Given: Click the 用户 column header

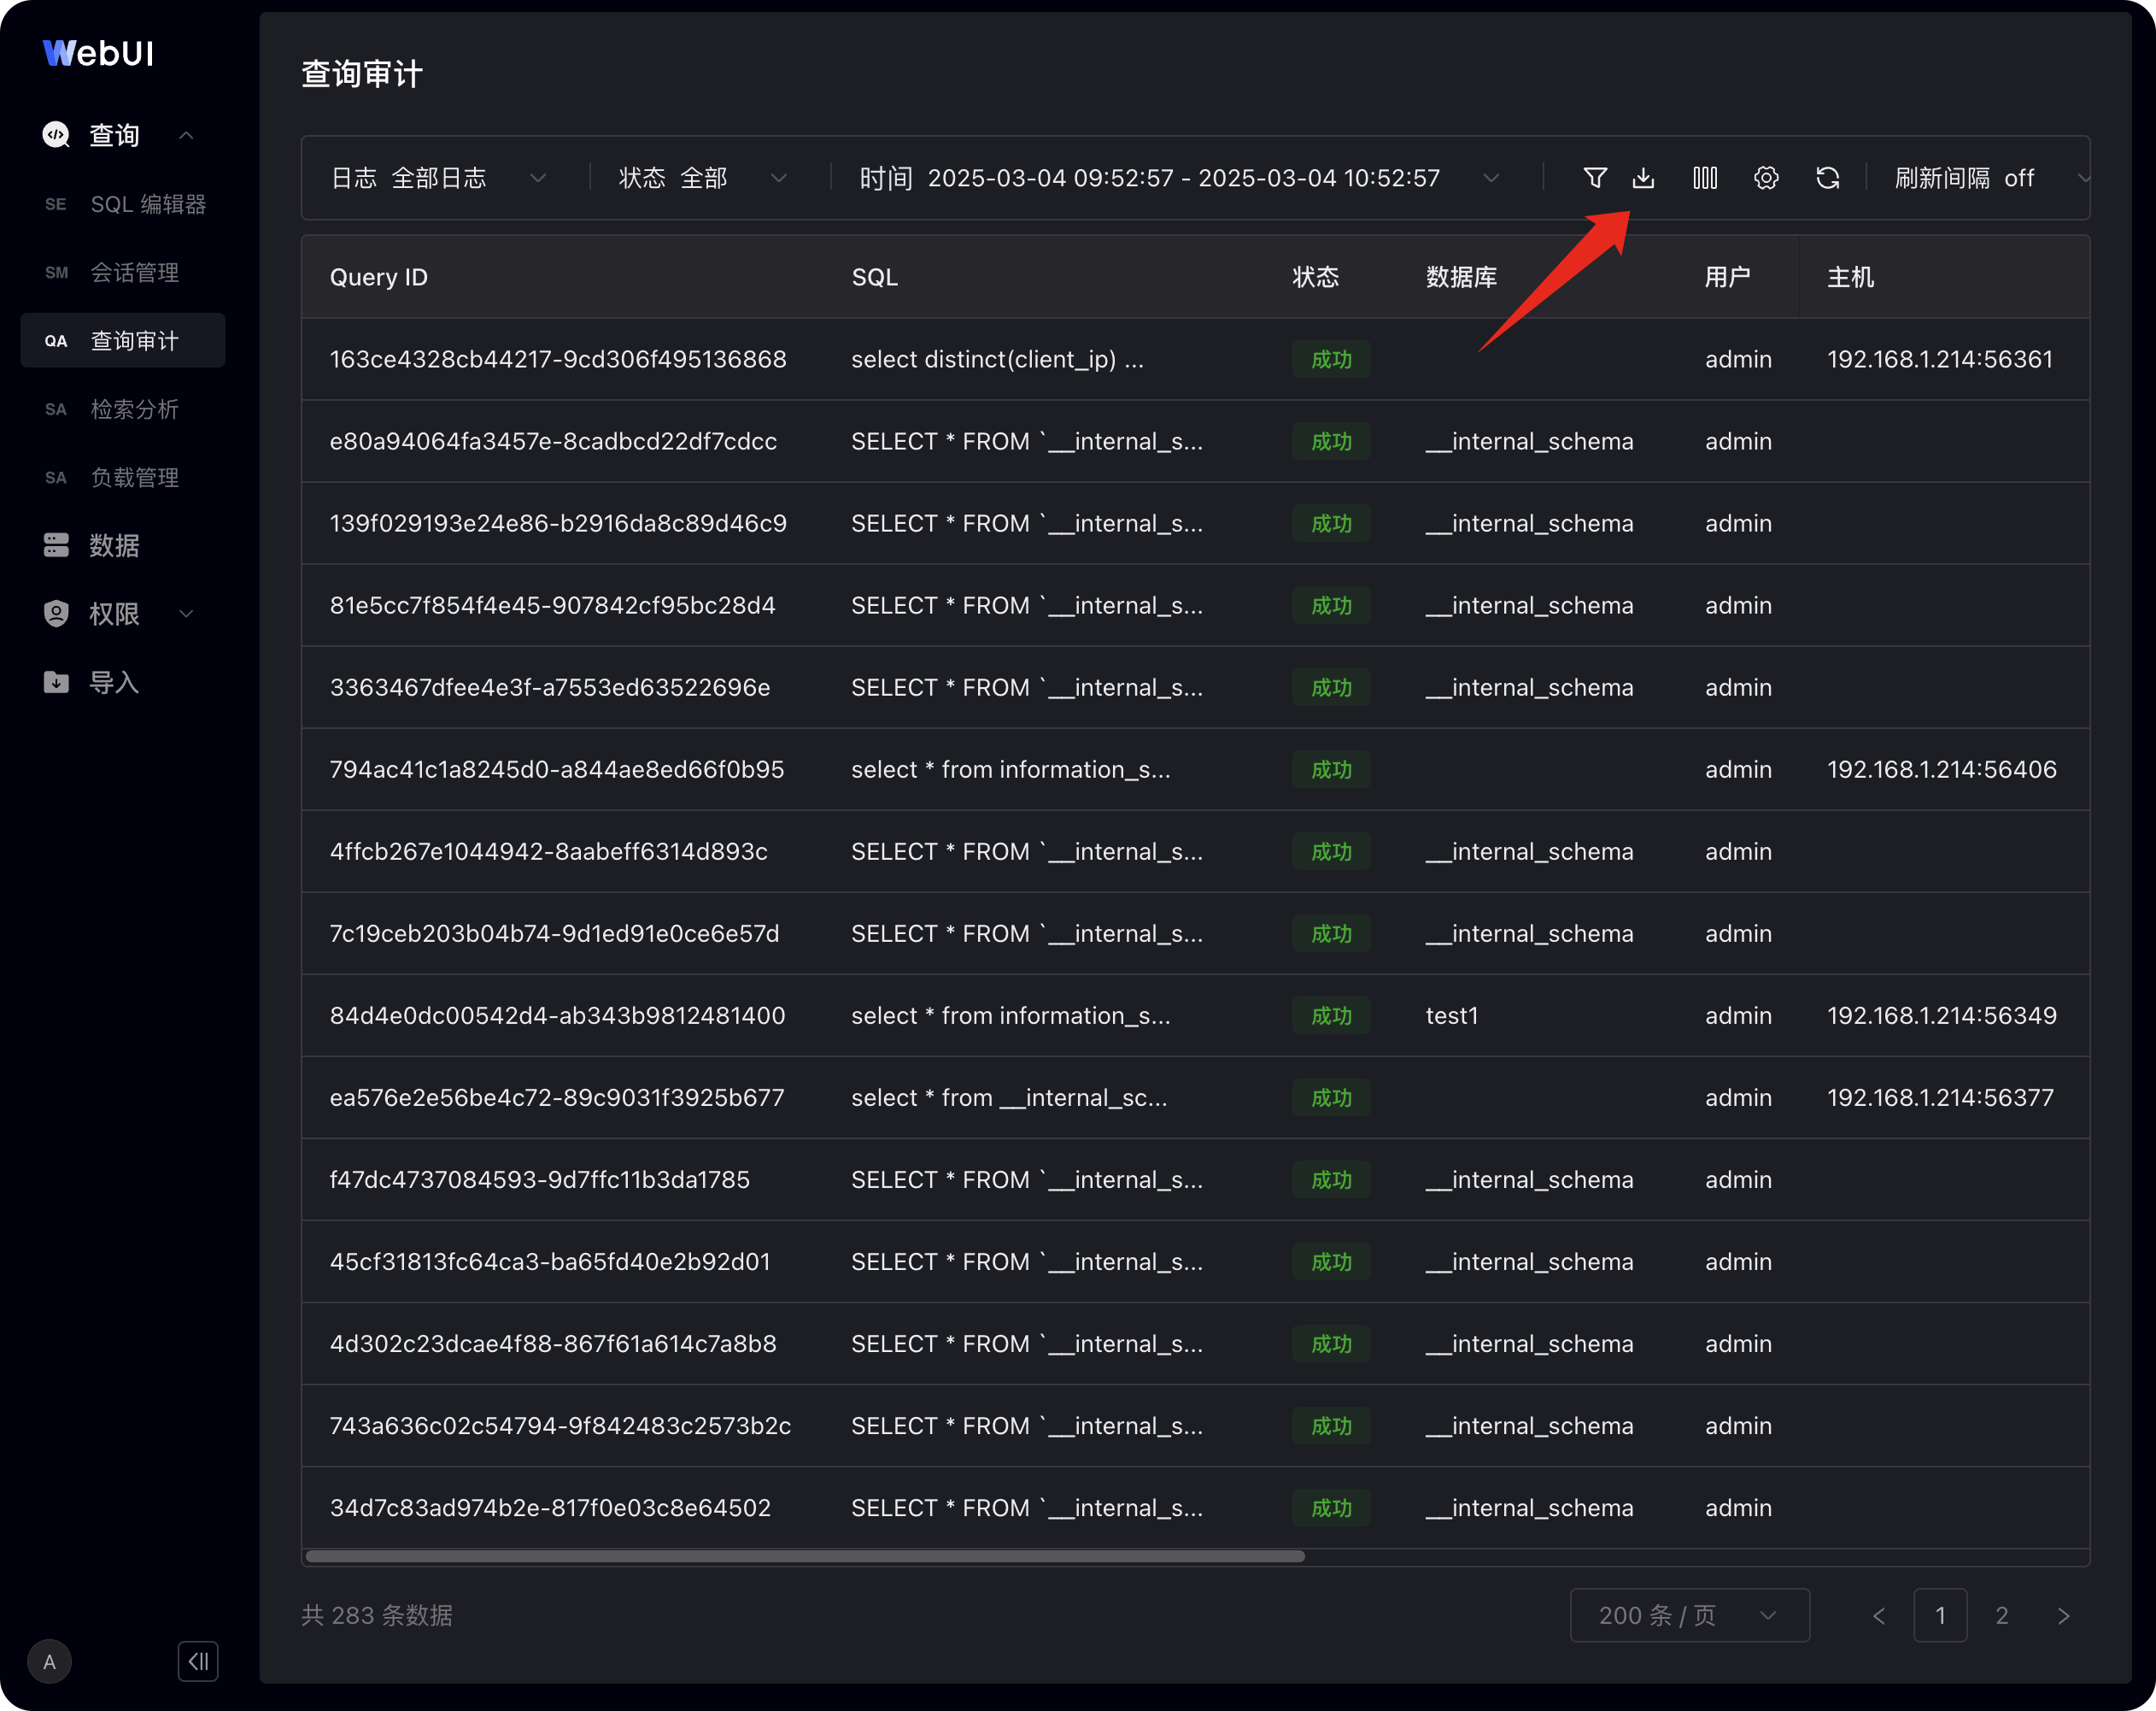Looking at the screenshot, I should tap(1727, 277).
